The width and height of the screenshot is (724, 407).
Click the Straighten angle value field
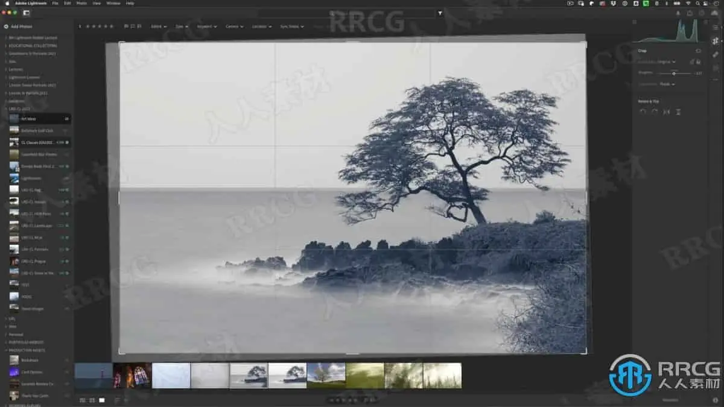(x=698, y=73)
